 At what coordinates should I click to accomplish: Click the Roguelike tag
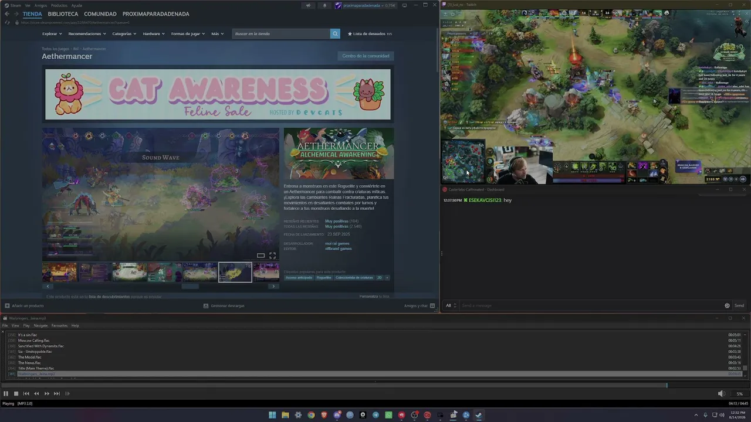pos(324,277)
